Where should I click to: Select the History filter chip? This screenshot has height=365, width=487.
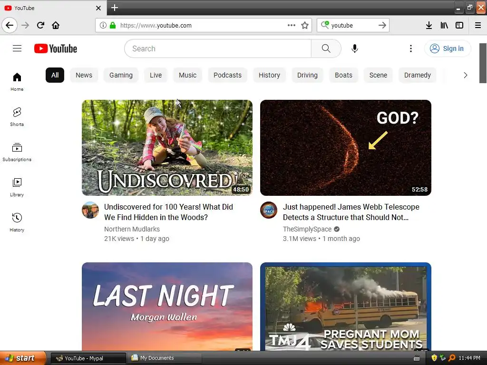[x=269, y=75]
